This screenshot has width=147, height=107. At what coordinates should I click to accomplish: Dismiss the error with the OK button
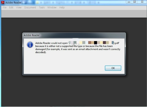(113, 68)
